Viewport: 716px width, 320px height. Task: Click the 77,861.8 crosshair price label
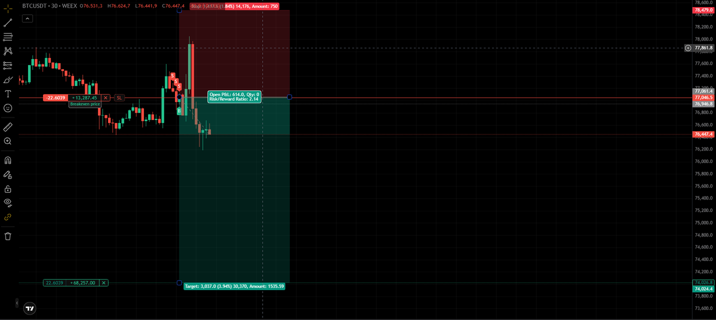[703, 48]
